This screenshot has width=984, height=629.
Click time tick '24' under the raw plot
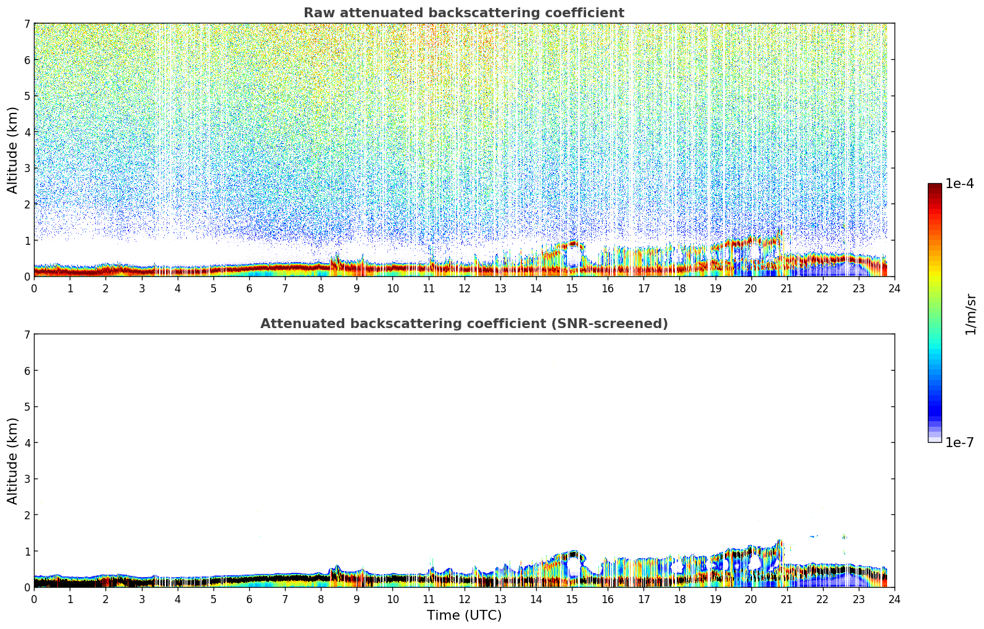click(x=895, y=288)
